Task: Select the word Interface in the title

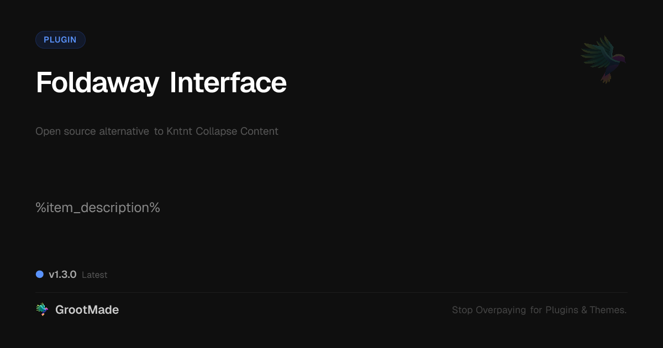Action: [228, 83]
